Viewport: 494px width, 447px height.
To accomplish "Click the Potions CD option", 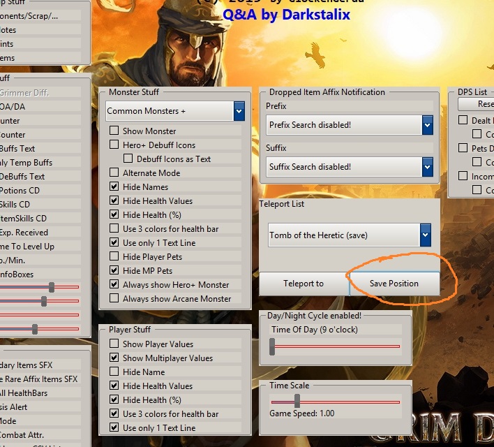I will 20,191.
